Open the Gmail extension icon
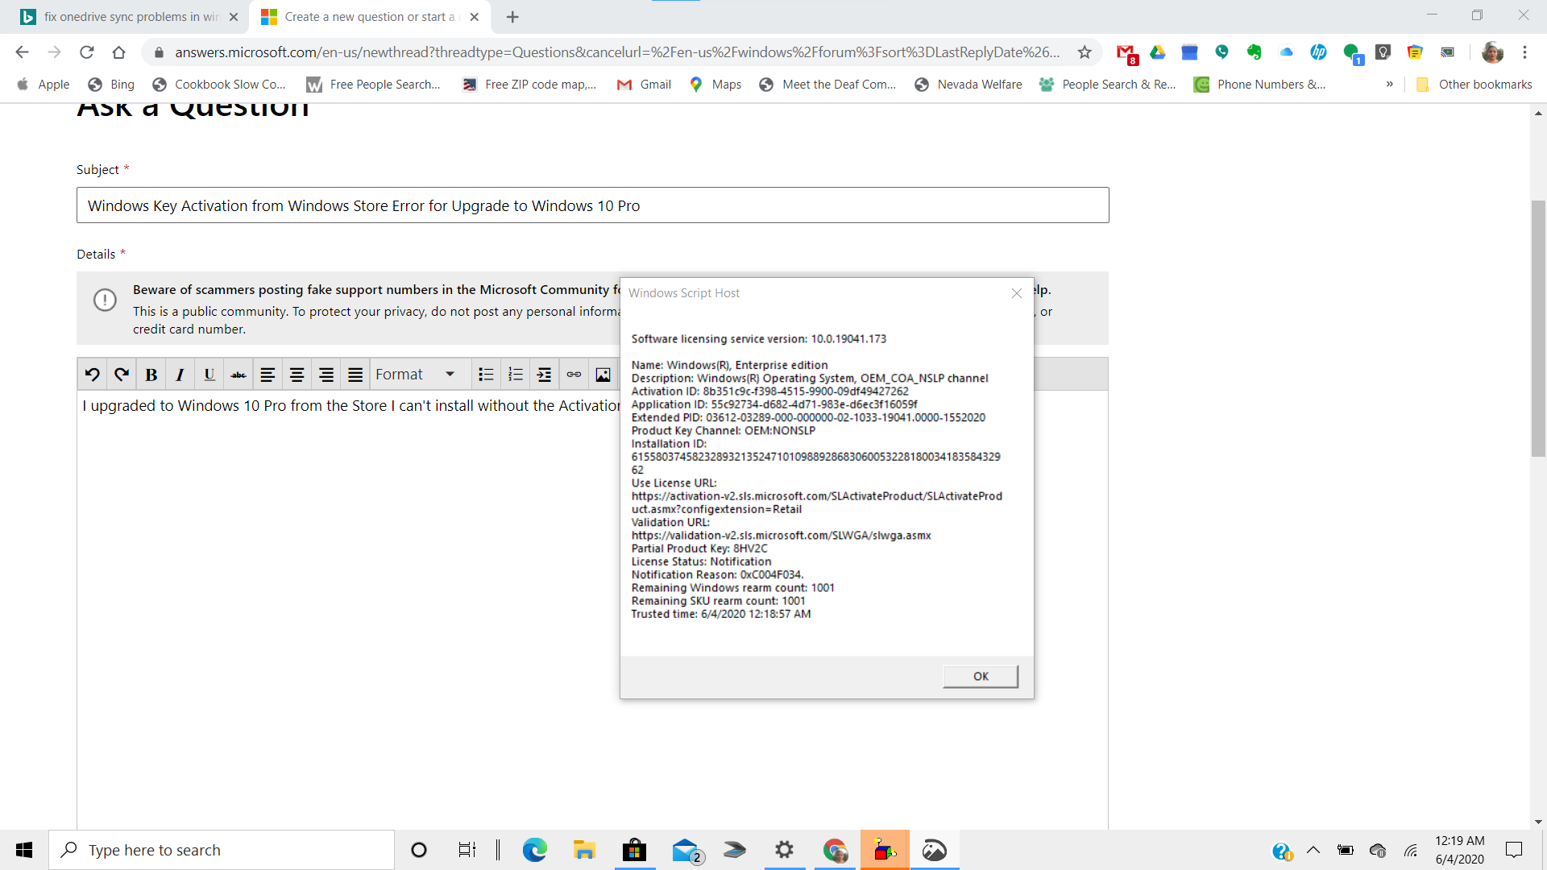The width and height of the screenshot is (1547, 870). pos(1126,53)
